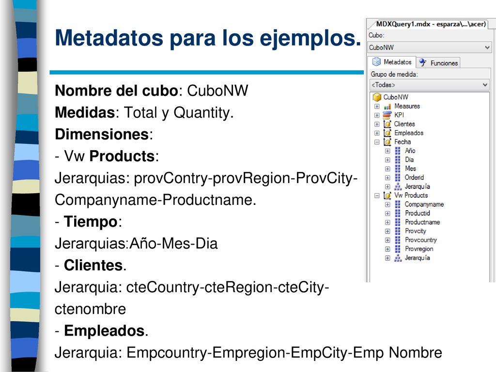
Task: Click the Provcountry attribute grid icon
Action: click(x=398, y=240)
